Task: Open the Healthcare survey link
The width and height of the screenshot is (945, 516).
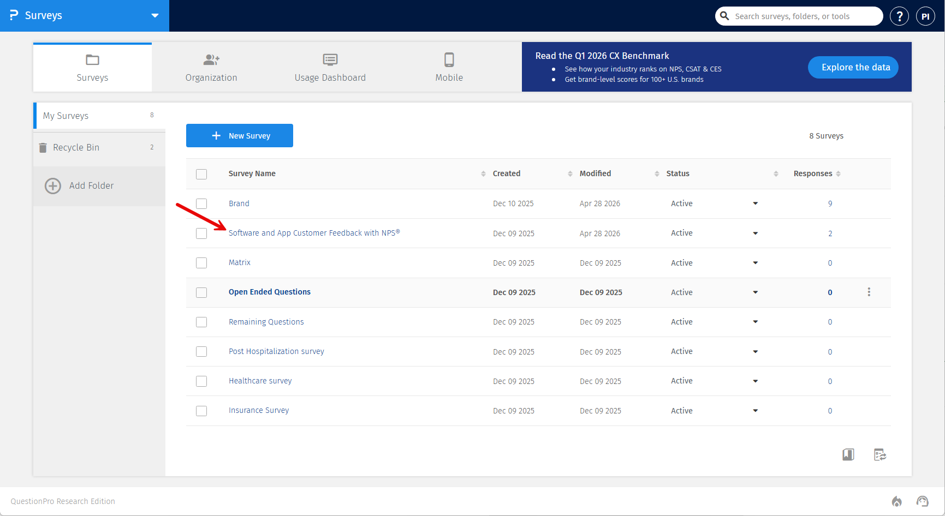Action: [260, 381]
